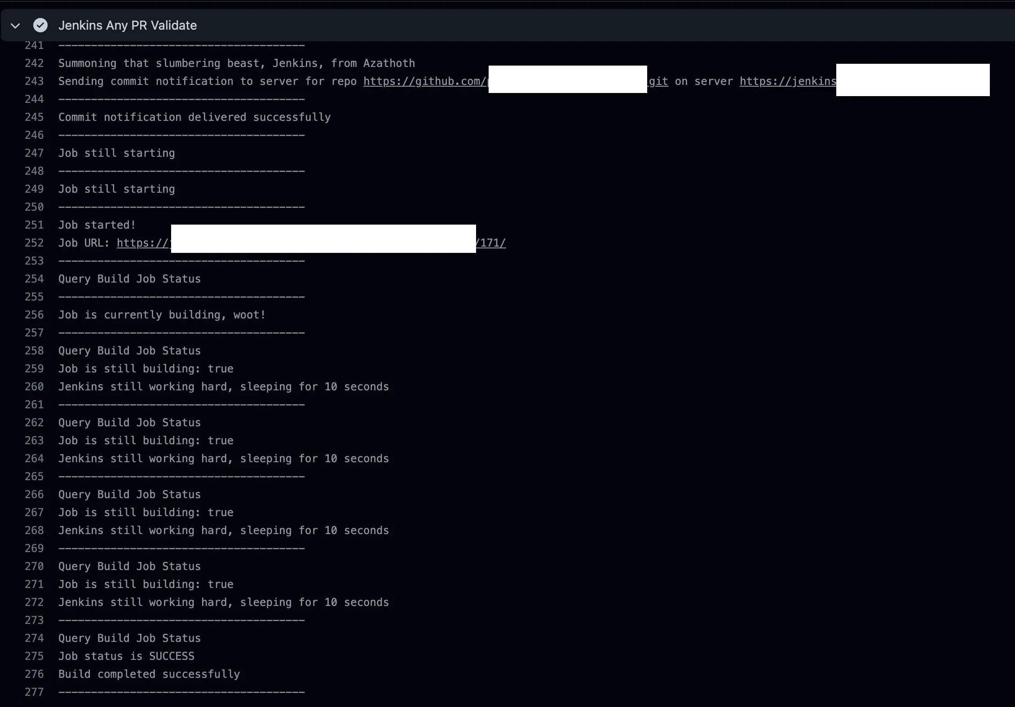
Task: Select 'Job still starting' on line 247
Action: [117, 153]
